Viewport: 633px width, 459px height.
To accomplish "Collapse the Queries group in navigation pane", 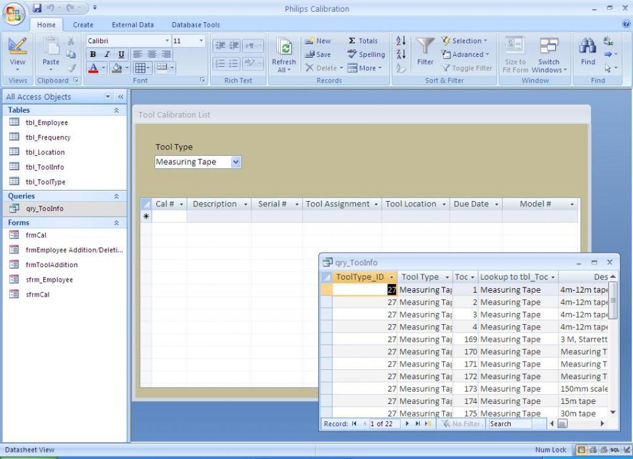I will tap(117, 196).
